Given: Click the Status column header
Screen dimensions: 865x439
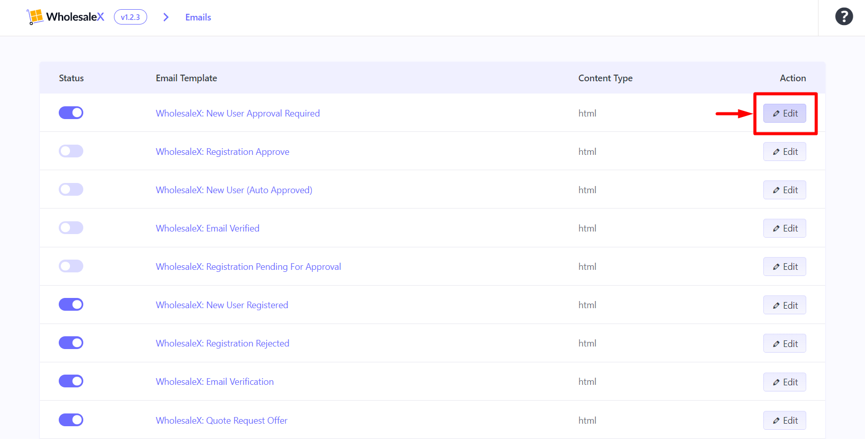Looking at the screenshot, I should pyautogui.click(x=71, y=78).
